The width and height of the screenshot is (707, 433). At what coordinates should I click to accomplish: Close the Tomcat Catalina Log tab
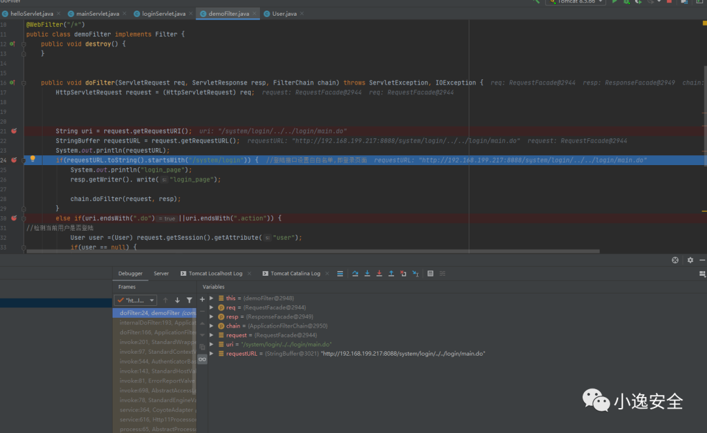[327, 273]
